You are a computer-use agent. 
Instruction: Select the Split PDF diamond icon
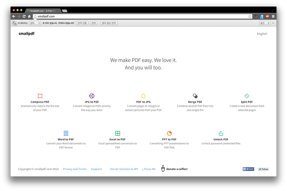tap(247, 96)
